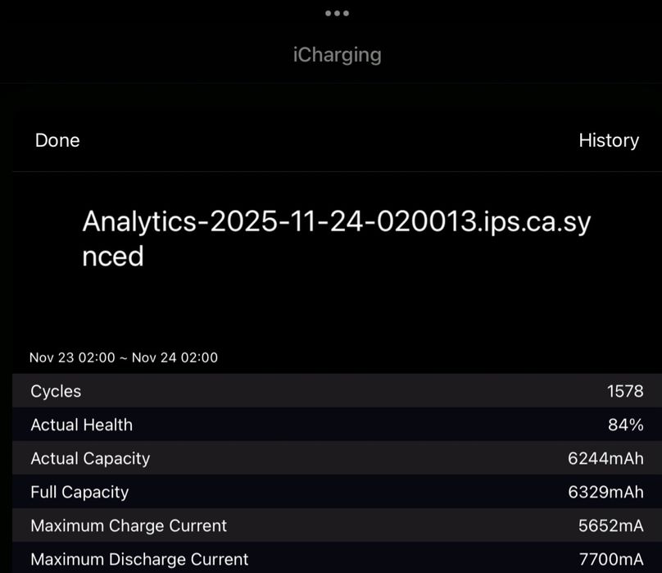This screenshot has height=573, width=662.
Task: Click the Nov 23 02:00 start time
Action: tap(76, 357)
